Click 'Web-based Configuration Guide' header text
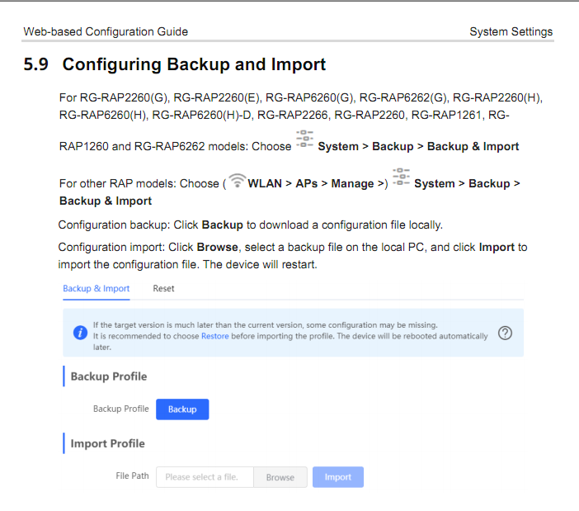 click(106, 31)
